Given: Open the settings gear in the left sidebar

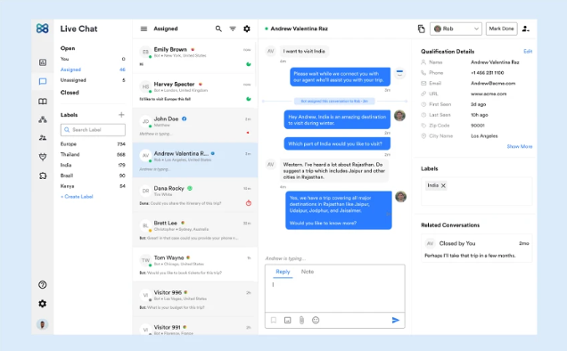Looking at the screenshot, I should point(42,304).
